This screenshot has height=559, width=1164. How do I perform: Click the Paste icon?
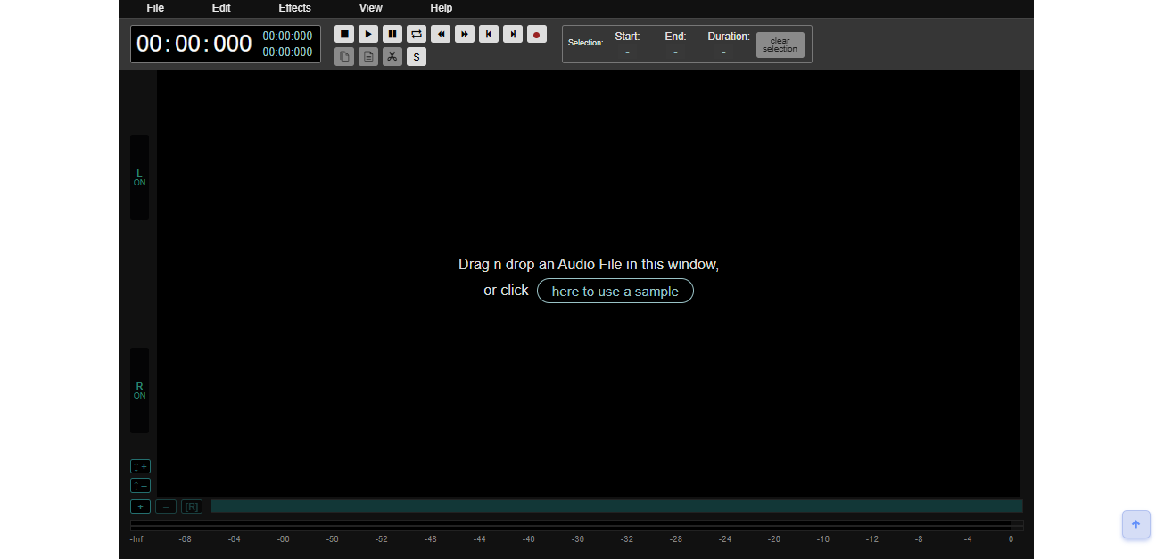(x=368, y=56)
